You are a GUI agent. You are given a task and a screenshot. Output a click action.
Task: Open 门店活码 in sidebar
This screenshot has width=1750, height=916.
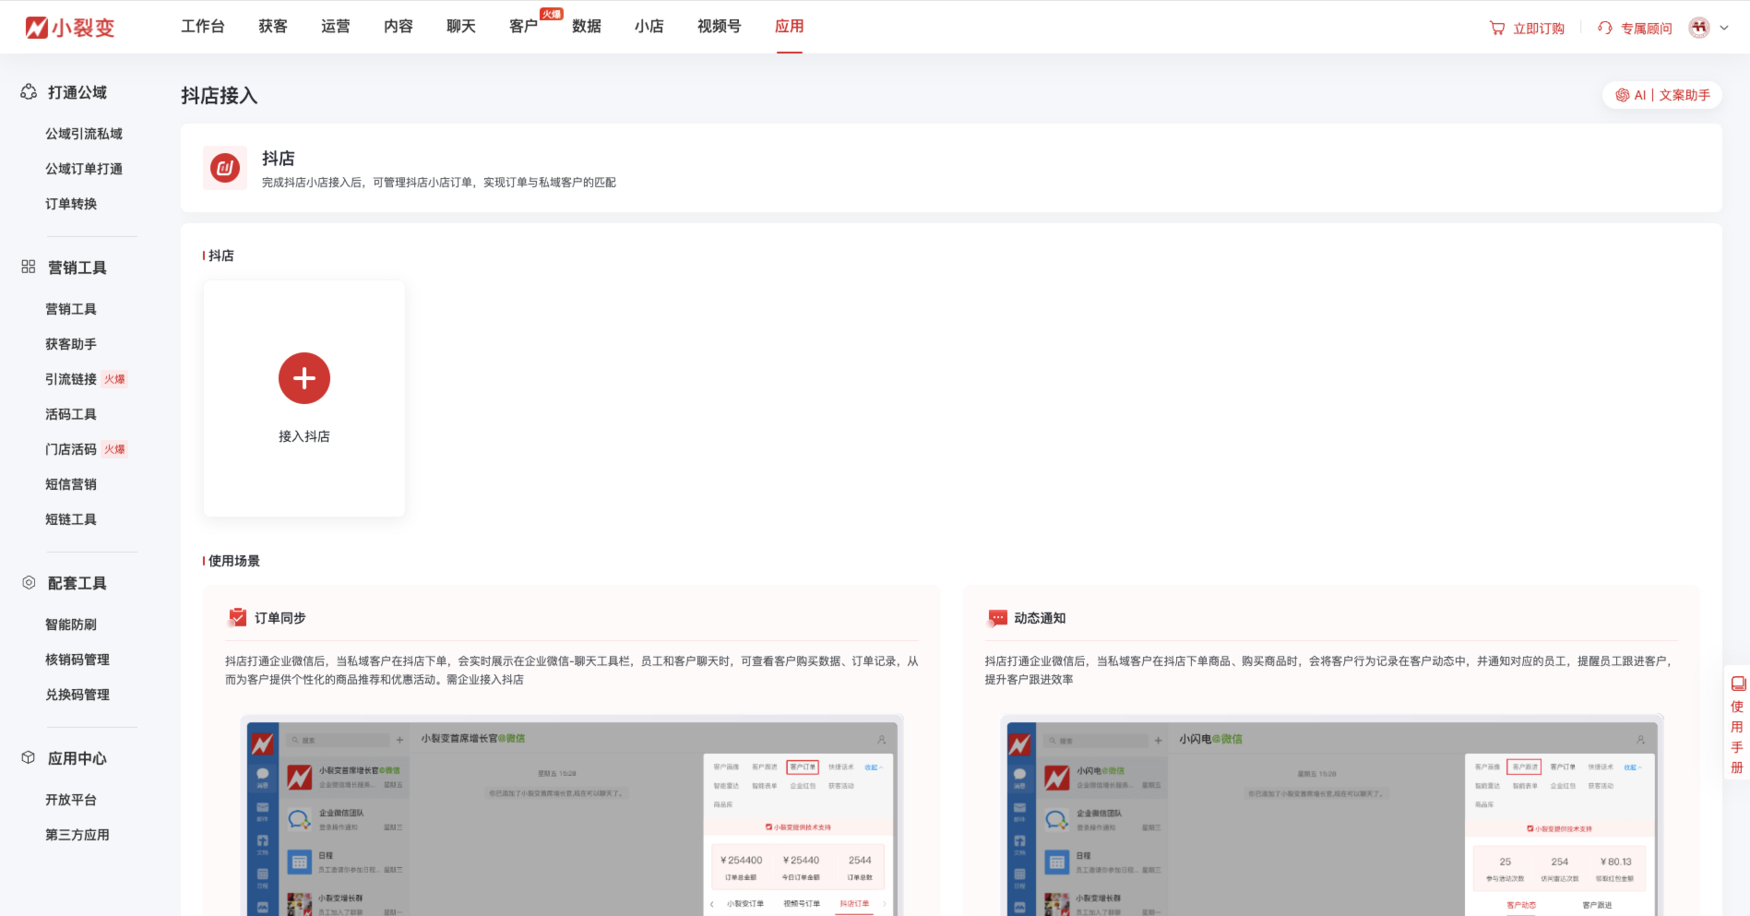[71, 449]
